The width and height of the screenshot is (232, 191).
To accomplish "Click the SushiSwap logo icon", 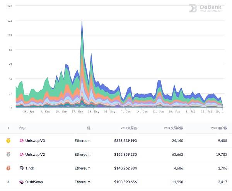I will tap(22, 182).
